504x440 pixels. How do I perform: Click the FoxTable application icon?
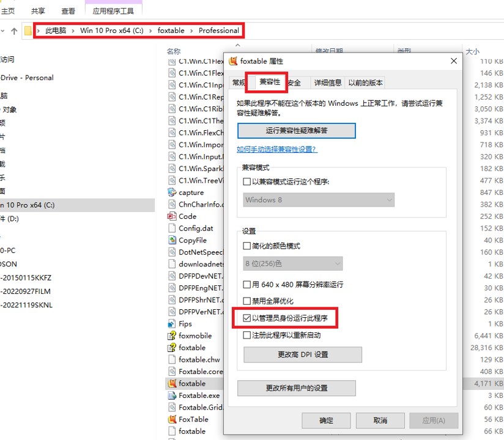click(172, 419)
